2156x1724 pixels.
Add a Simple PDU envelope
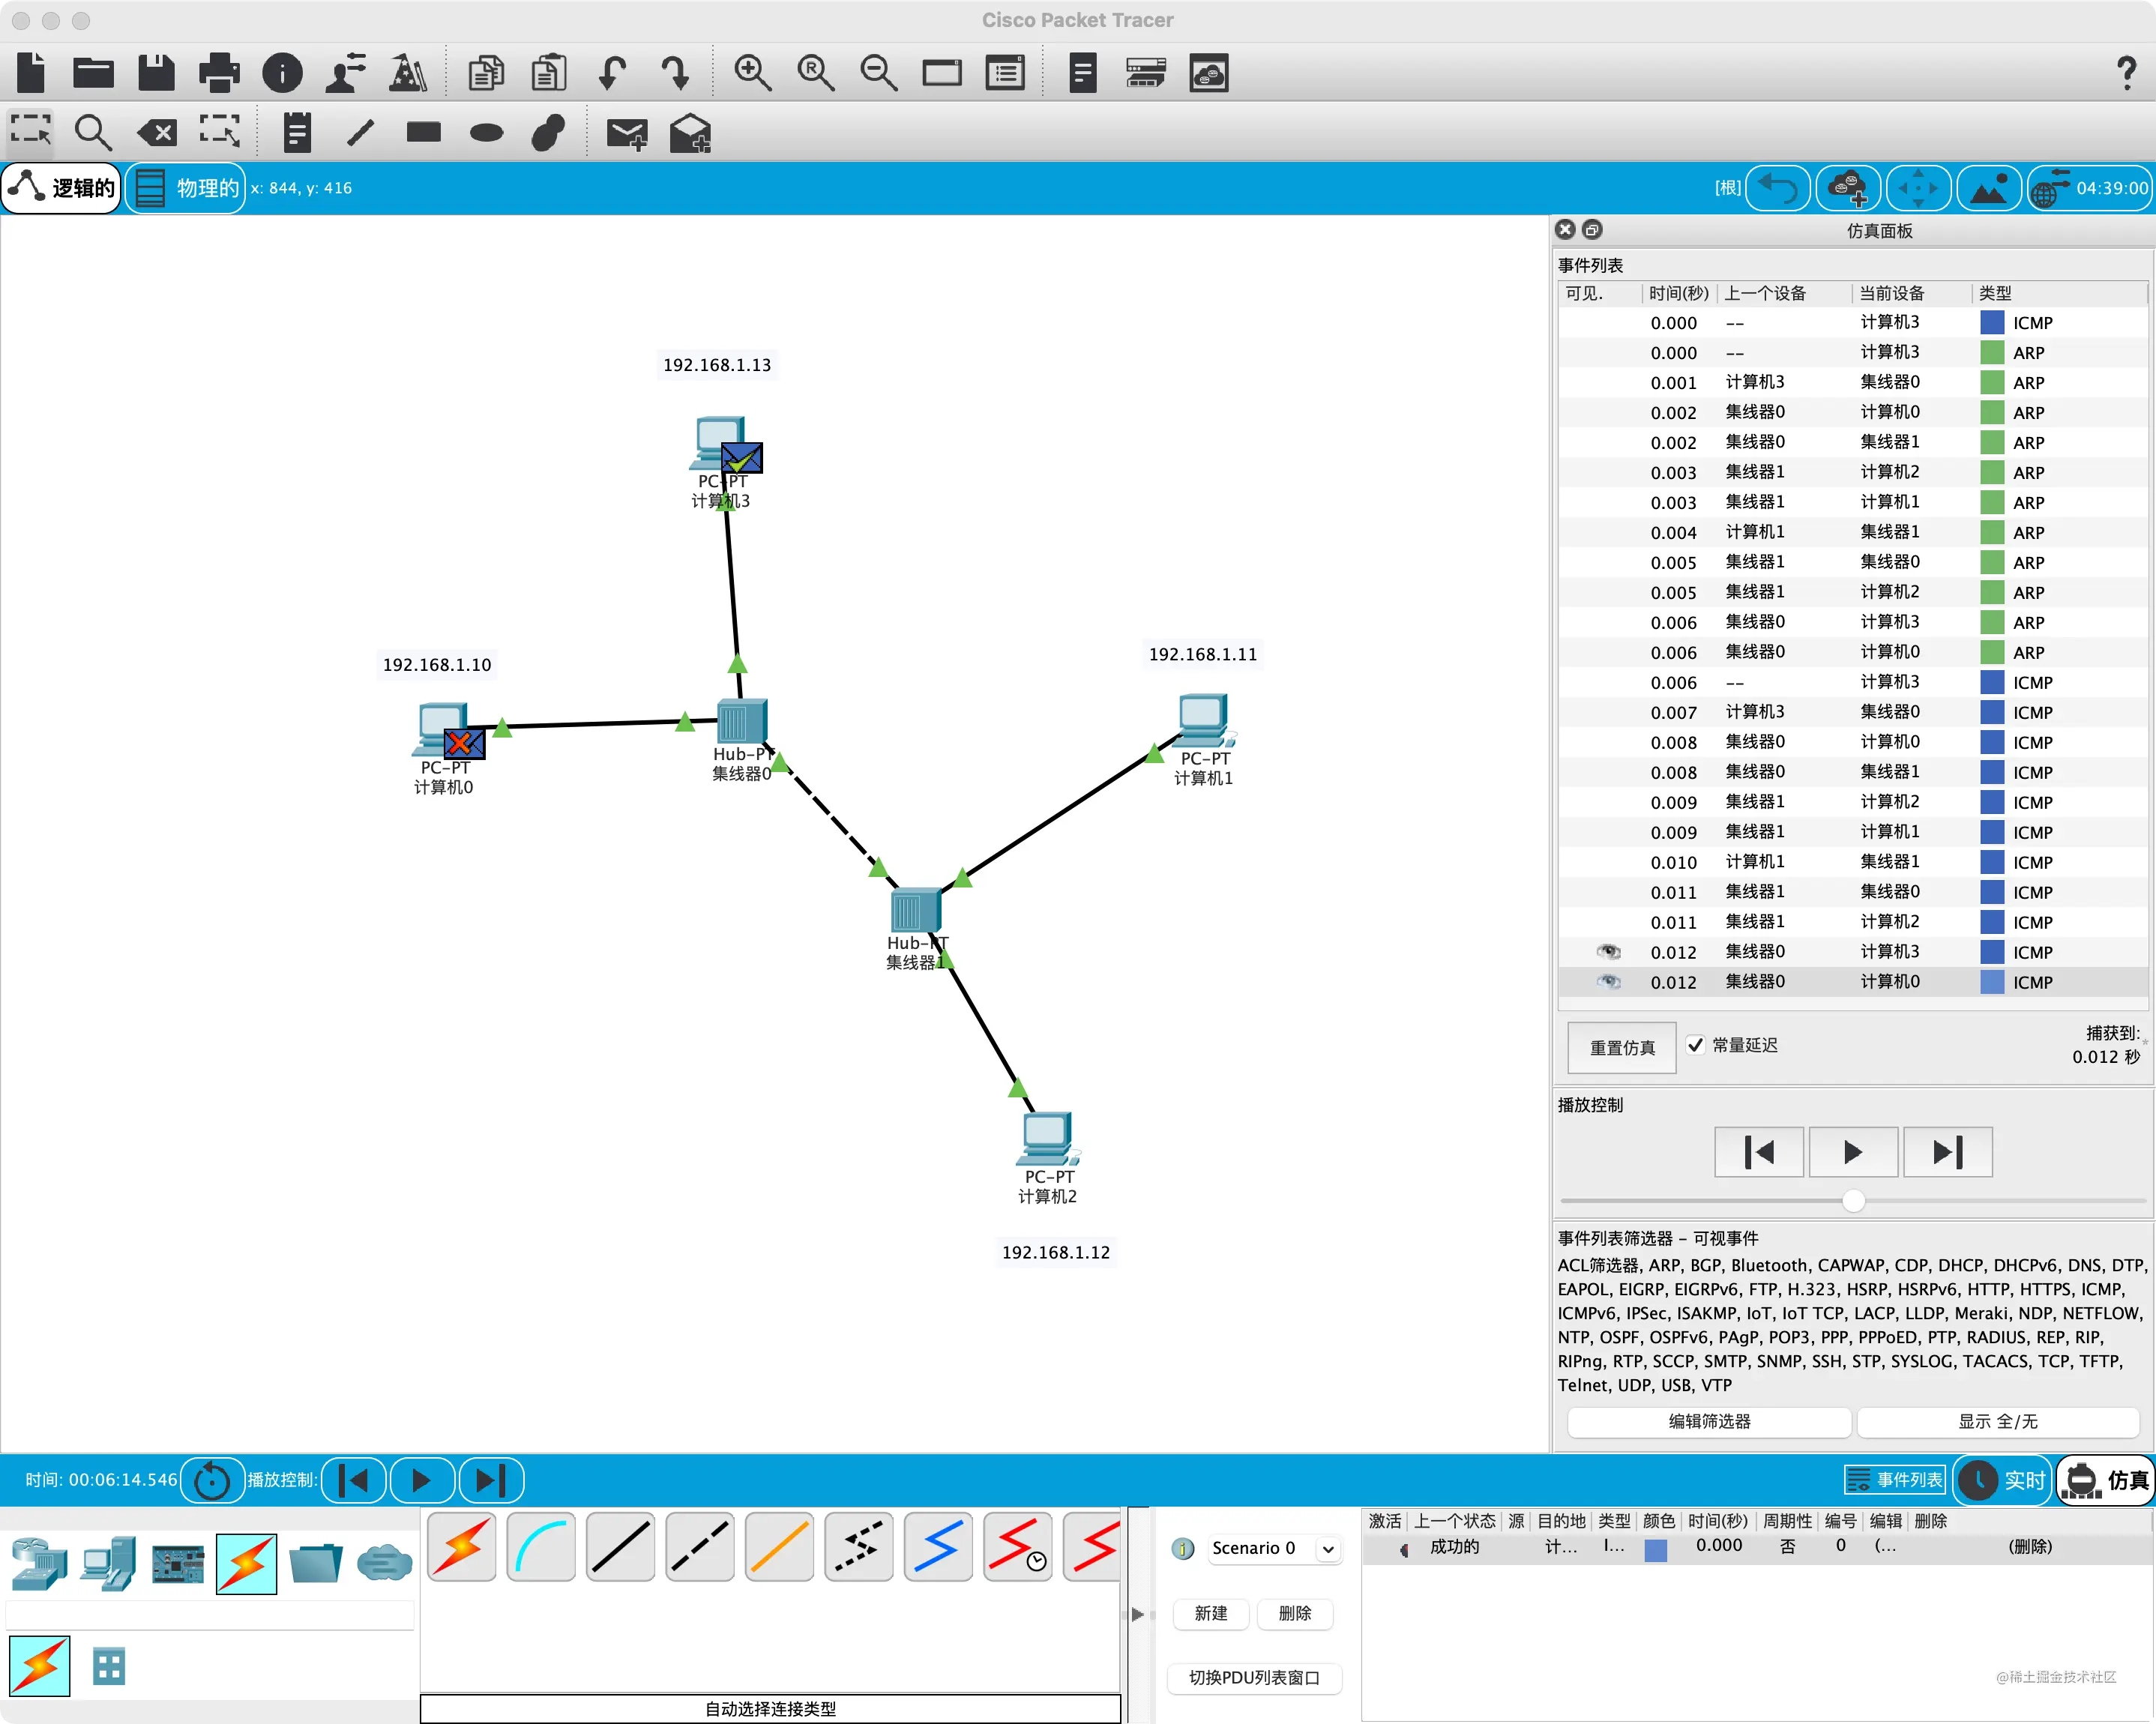627,133
